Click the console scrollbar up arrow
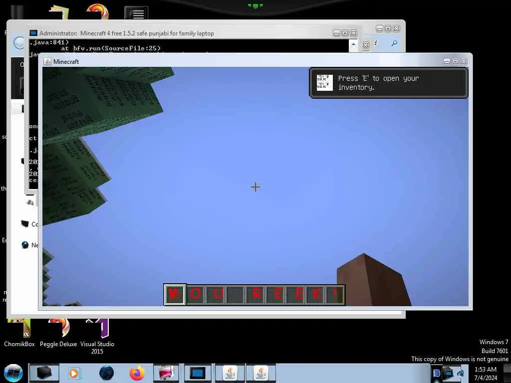The height and width of the screenshot is (383, 511). [x=354, y=44]
